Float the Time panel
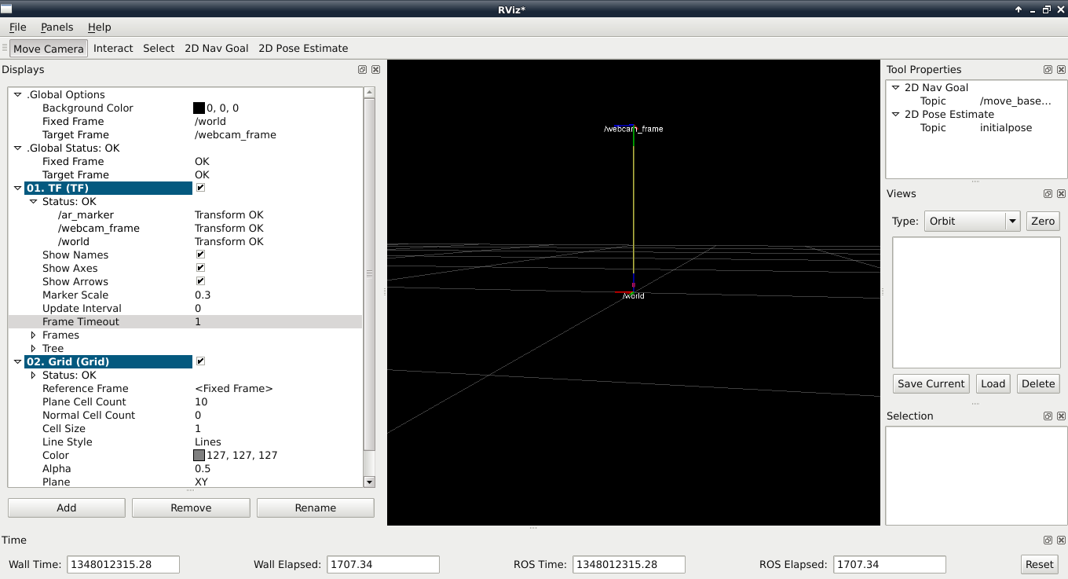Image resolution: width=1068 pixels, height=579 pixels. [1048, 541]
